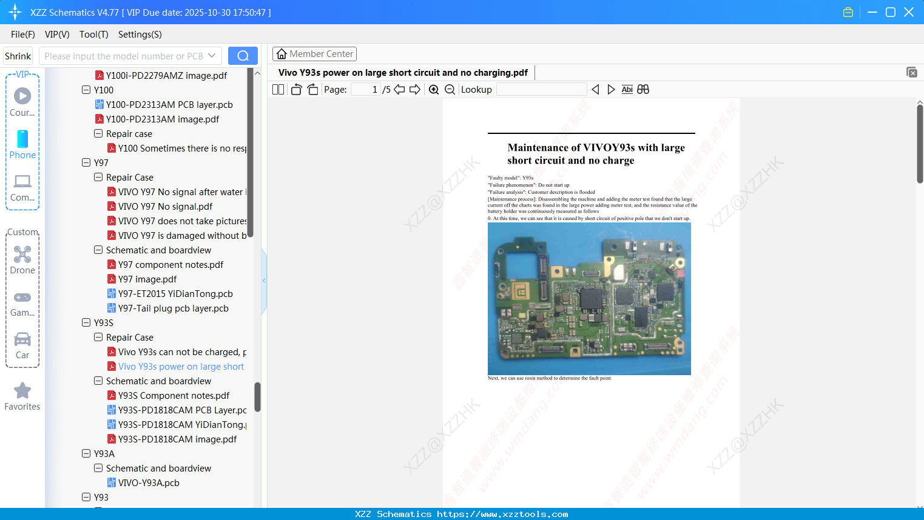Click the Lookup search text field
Image resolution: width=924 pixels, height=520 pixels.
[541, 90]
